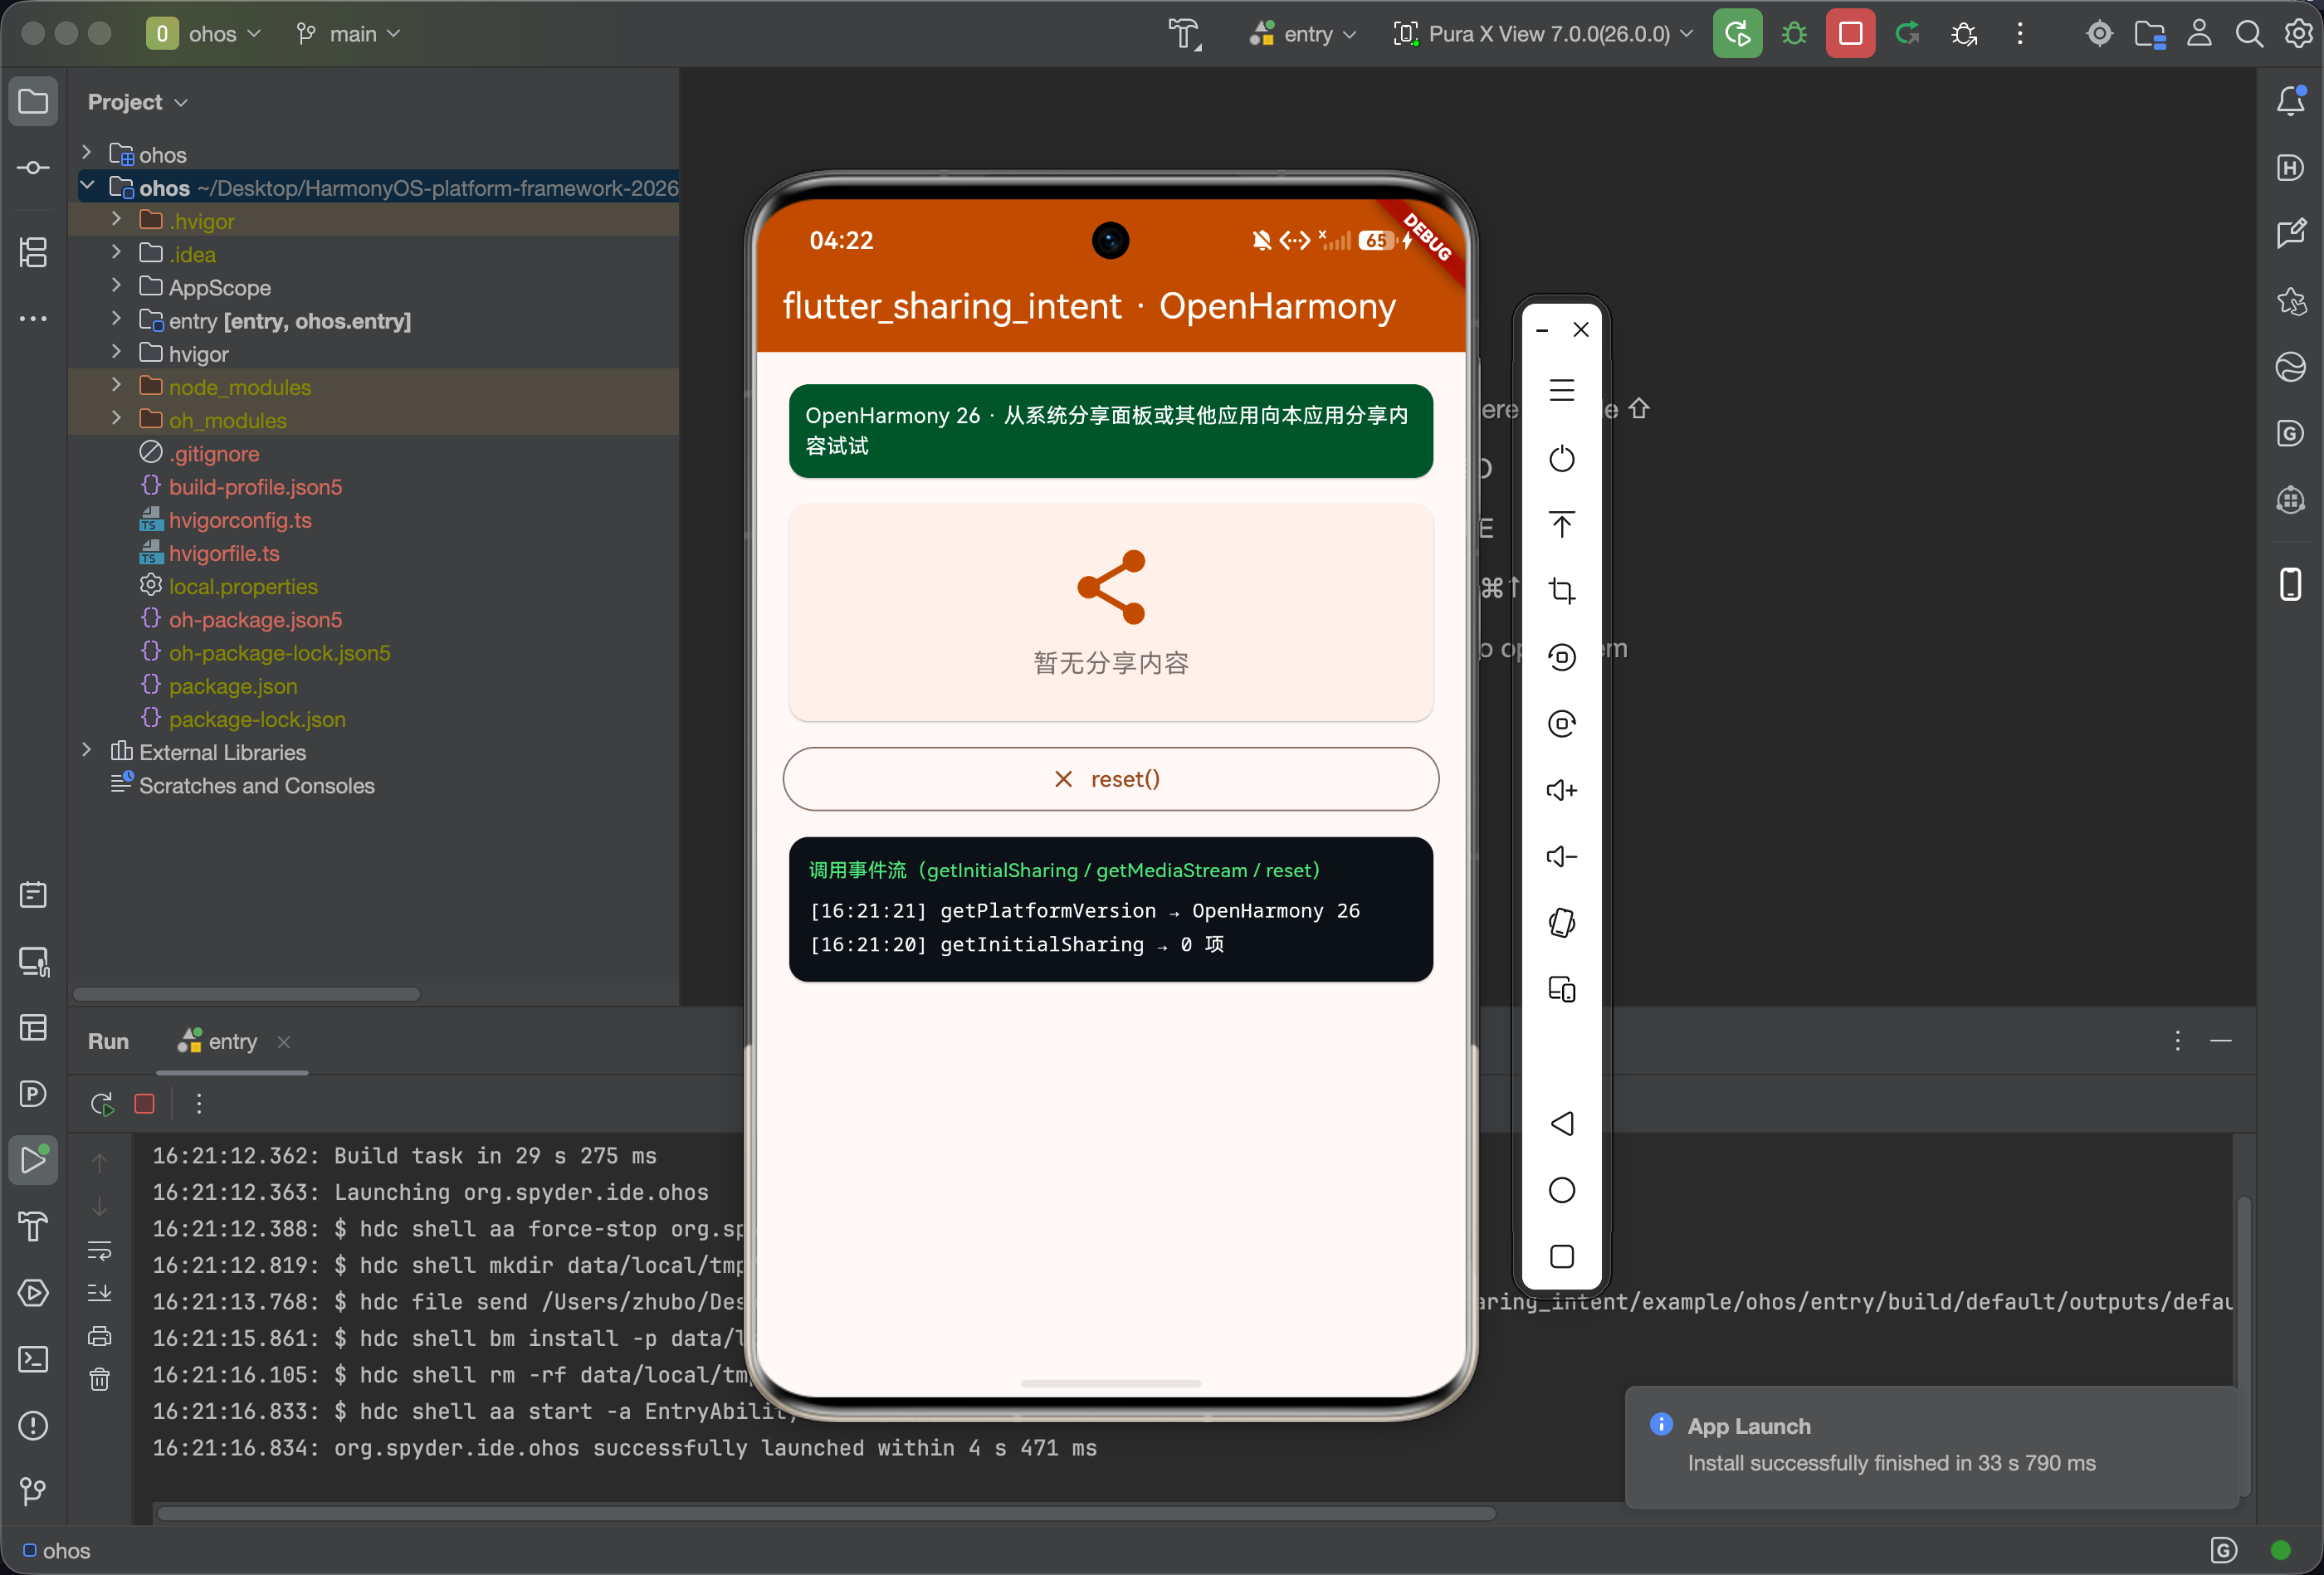2324x1575 pixels.
Task: Click the Run console horizontal scrollbar
Action: [x=826, y=1513]
